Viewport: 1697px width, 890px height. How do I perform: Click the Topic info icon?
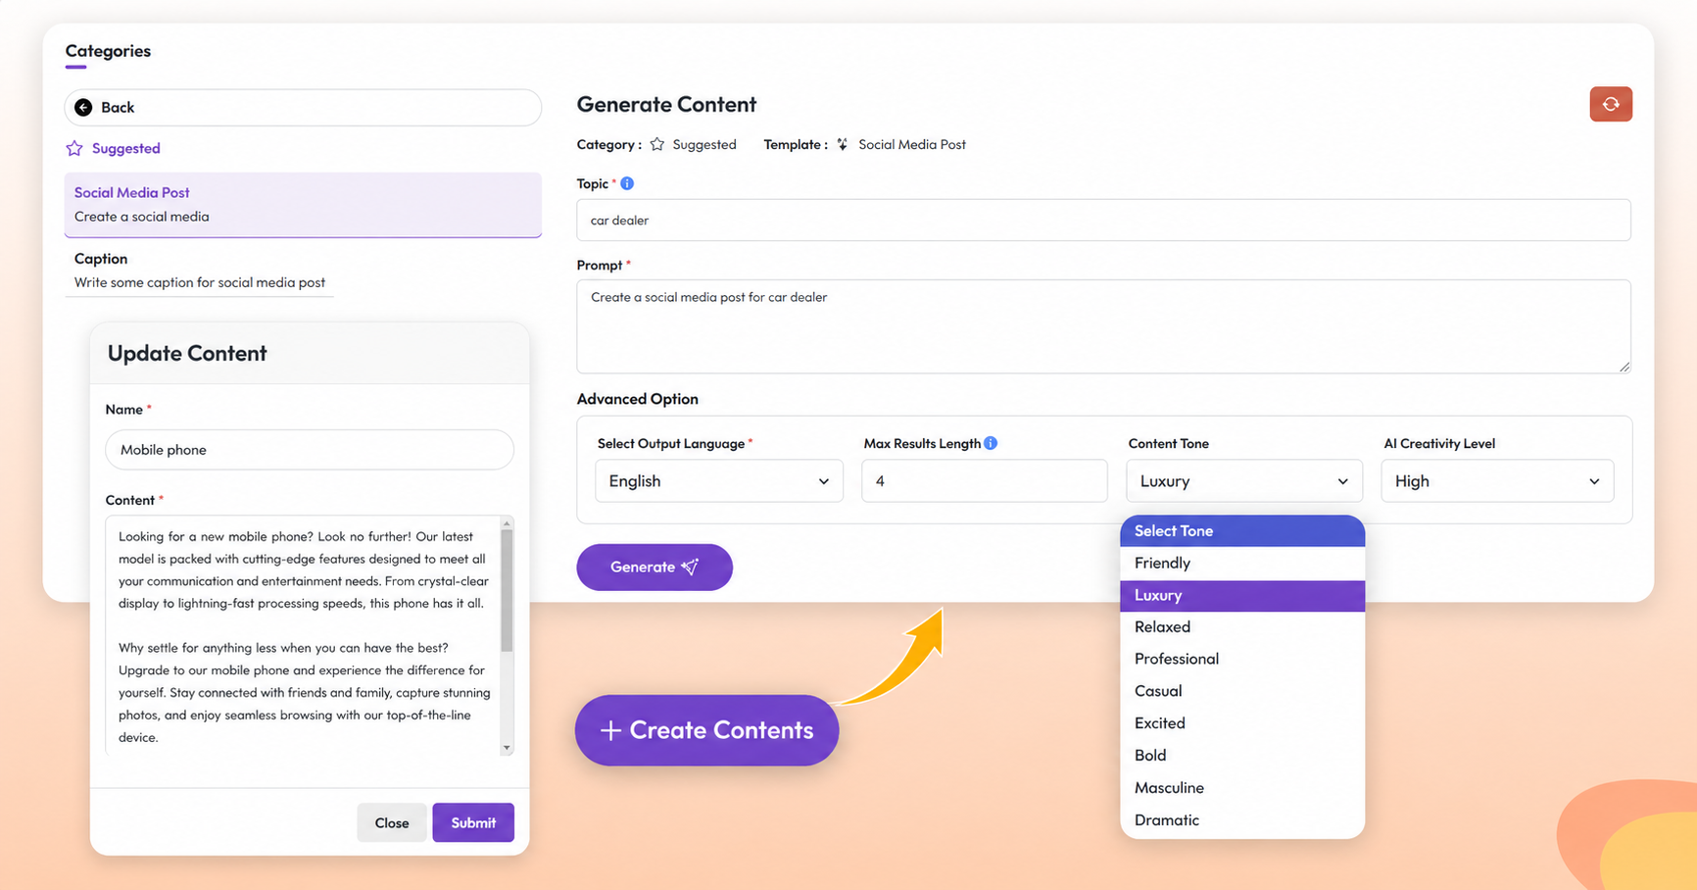click(627, 183)
